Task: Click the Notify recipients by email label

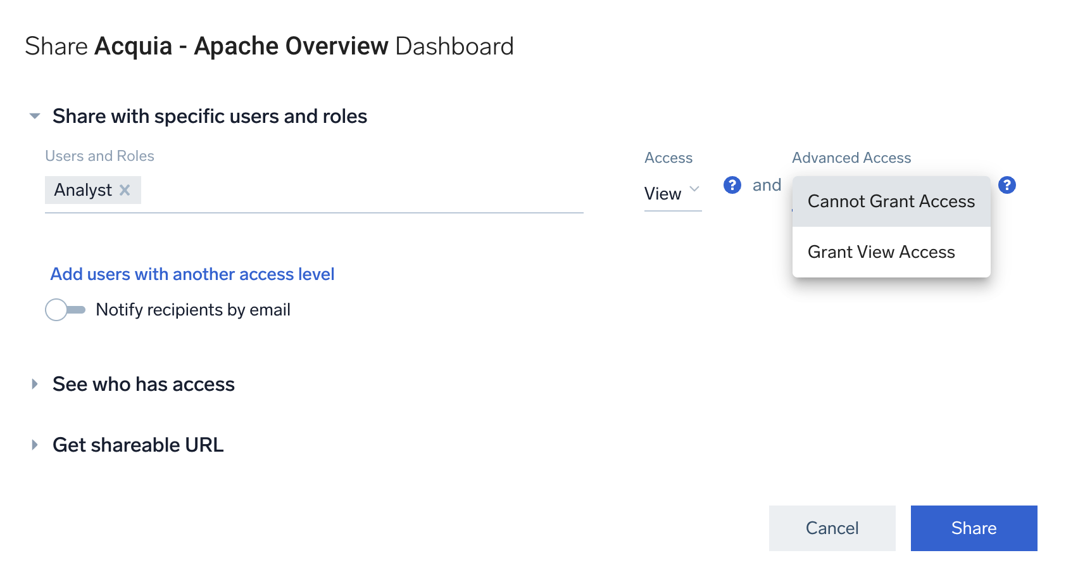Action: point(193,310)
